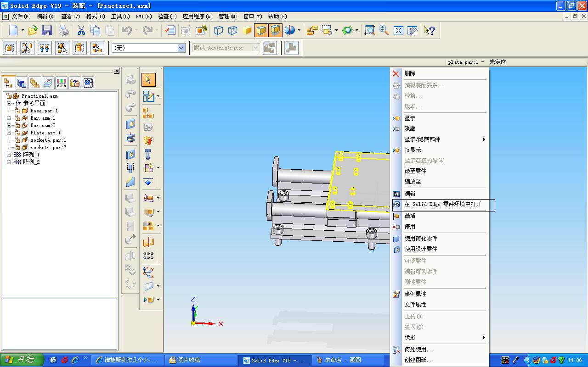This screenshot has height=367, width=588.
Task: Close the PathFinder side panel
Action: point(117,71)
